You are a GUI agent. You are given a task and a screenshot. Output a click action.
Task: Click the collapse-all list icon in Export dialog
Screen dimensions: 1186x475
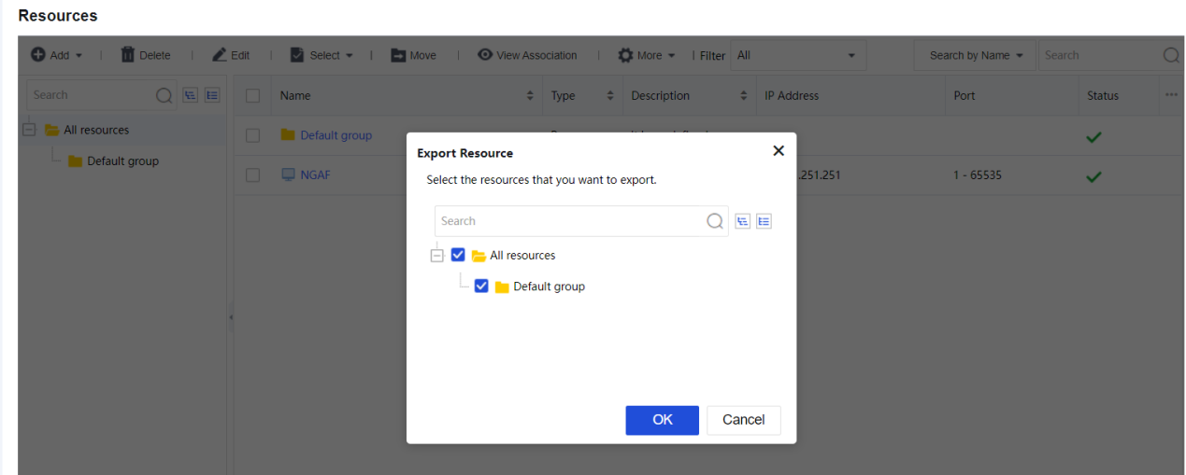point(764,221)
